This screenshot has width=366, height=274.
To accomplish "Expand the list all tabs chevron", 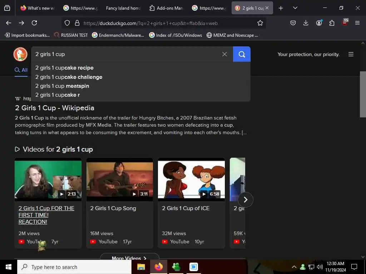I will [295, 8].
